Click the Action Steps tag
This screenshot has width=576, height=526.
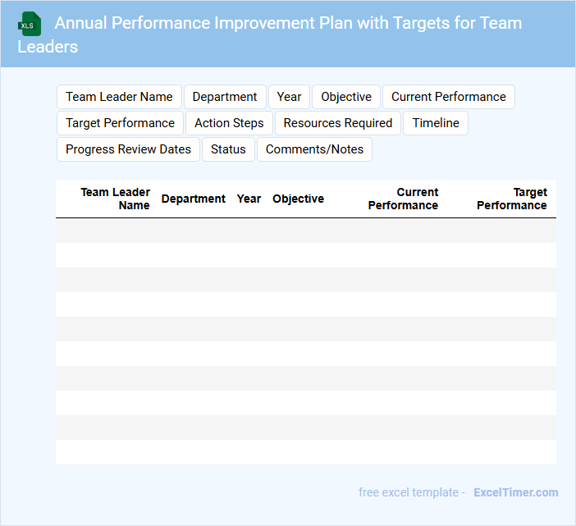(x=229, y=123)
